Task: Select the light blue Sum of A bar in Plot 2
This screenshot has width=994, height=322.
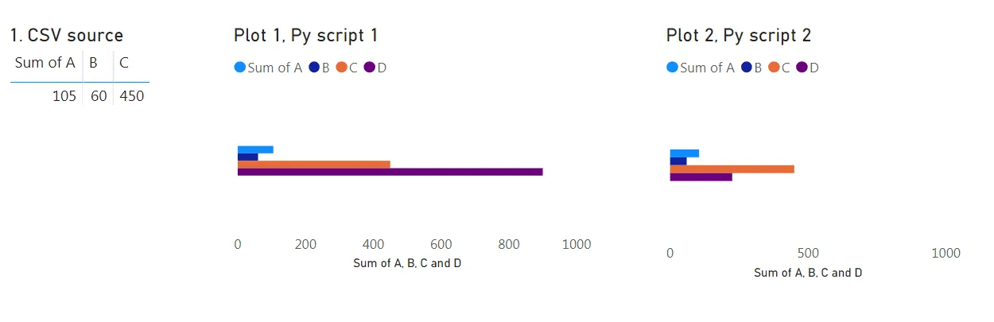Action: pos(685,153)
